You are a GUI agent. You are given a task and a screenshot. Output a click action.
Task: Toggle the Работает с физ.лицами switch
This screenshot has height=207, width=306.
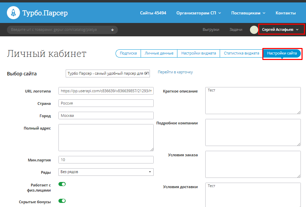(x=62, y=184)
